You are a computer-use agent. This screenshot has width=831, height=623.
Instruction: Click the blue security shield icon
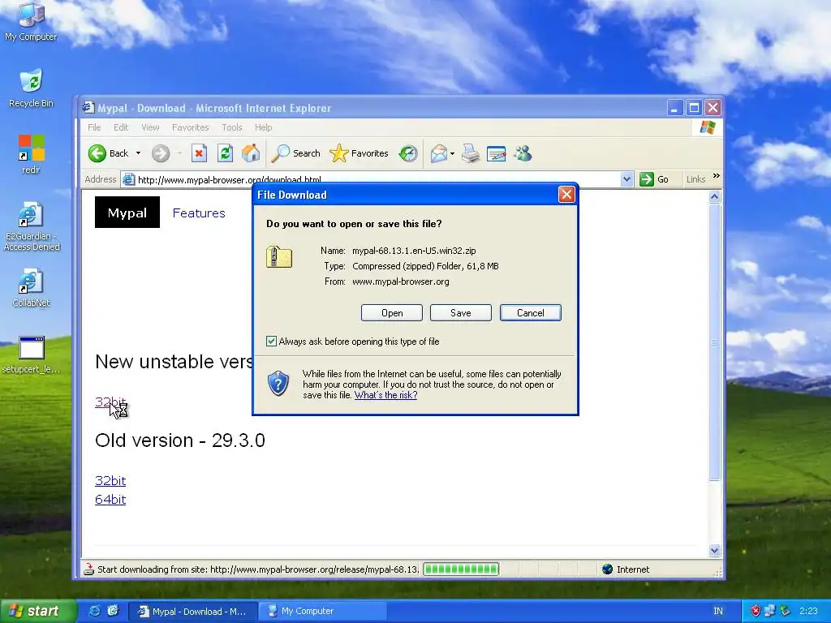(x=278, y=384)
